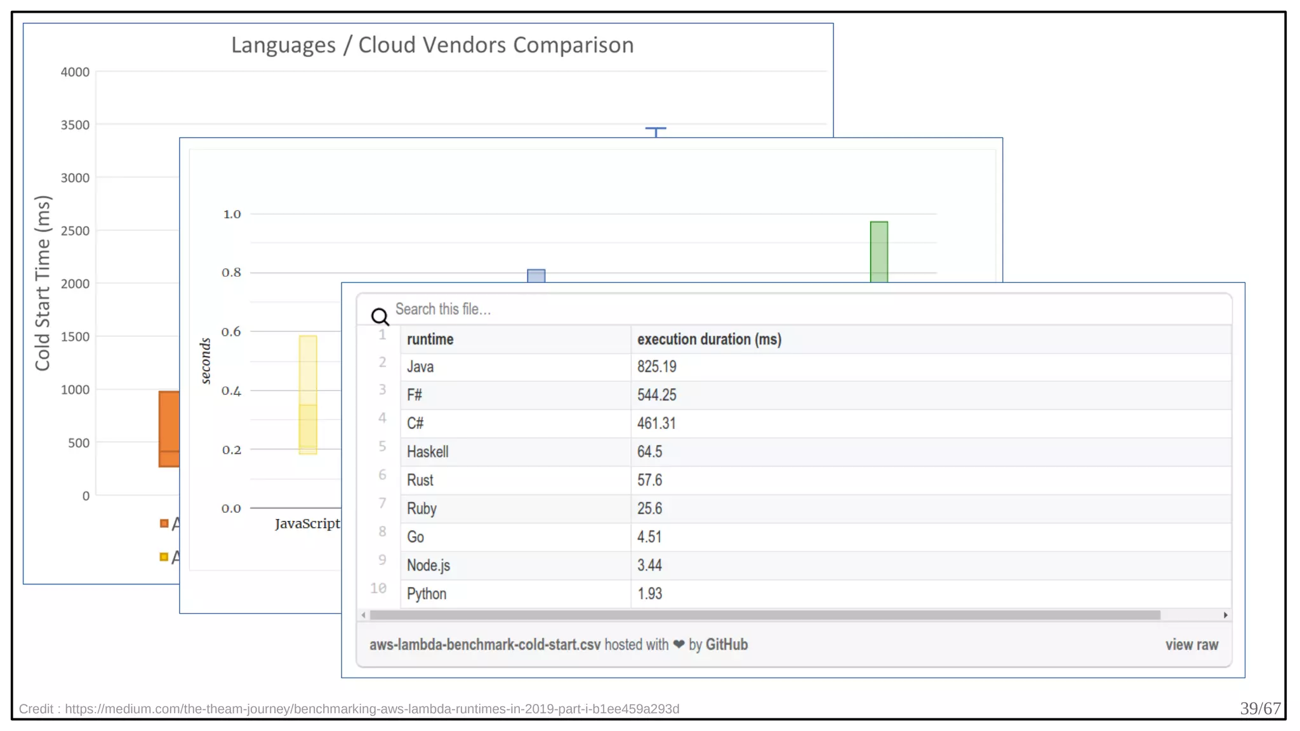The height and width of the screenshot is (731, 1300).
Task: Click the Python row value 1.93
Action: tap(649, 594)
